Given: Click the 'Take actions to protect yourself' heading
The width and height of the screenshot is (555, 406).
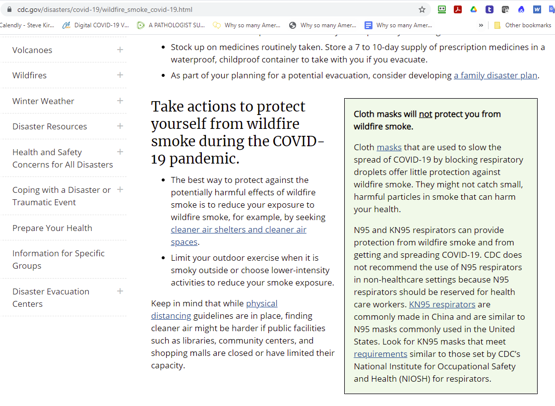Looking at the screenshot, I should click(x=238, y=132).
